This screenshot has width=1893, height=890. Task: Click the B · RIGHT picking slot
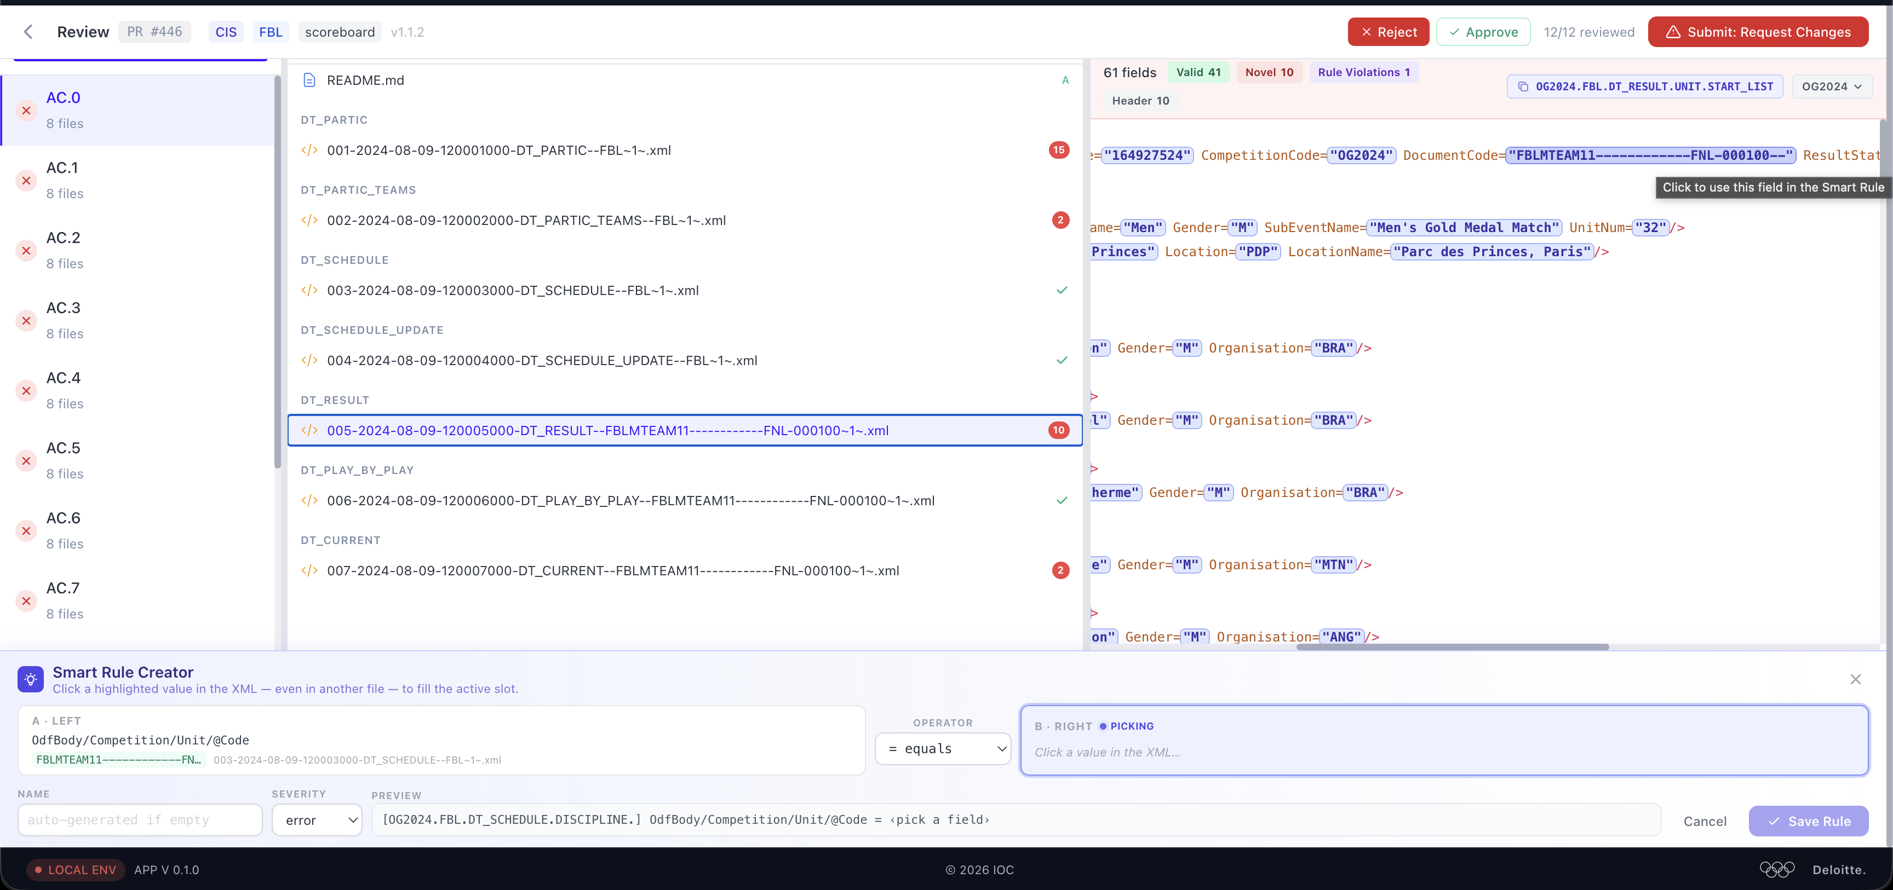coord(1444,740)
